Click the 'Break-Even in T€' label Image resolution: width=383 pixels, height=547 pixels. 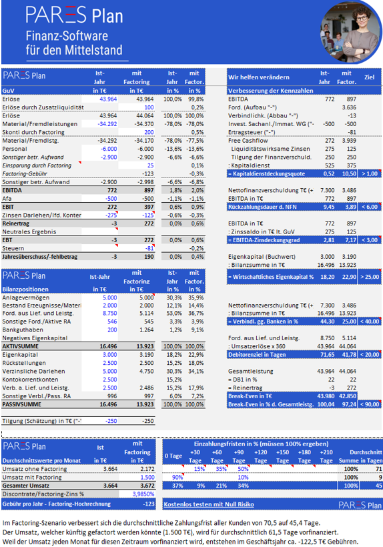[250, 396]
